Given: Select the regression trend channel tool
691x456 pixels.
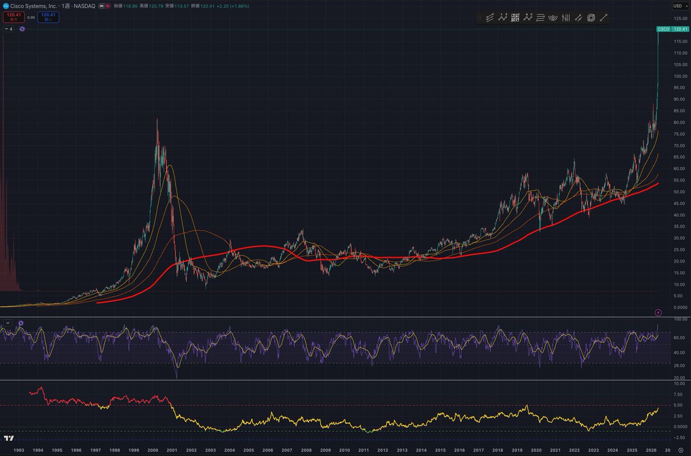Looking at the screenshot, I should point(578,18).
